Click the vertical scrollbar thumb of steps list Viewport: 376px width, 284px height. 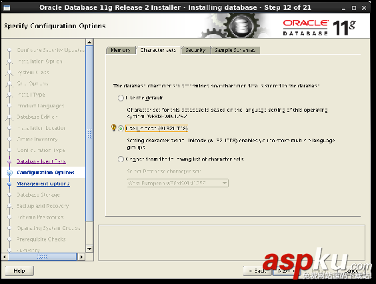[89, 134]
